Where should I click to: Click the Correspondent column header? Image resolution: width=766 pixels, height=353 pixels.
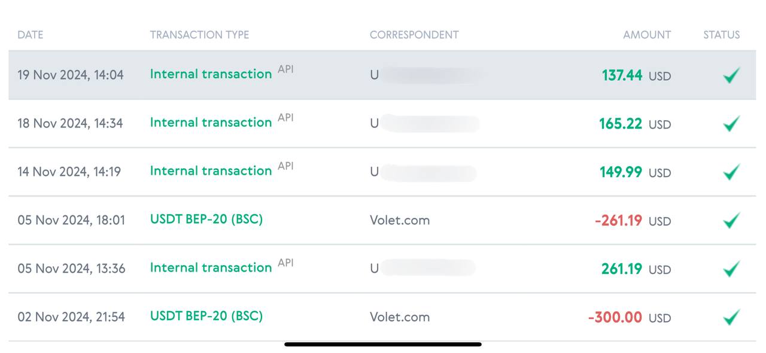pyautogui.click(x=414, y=35)
